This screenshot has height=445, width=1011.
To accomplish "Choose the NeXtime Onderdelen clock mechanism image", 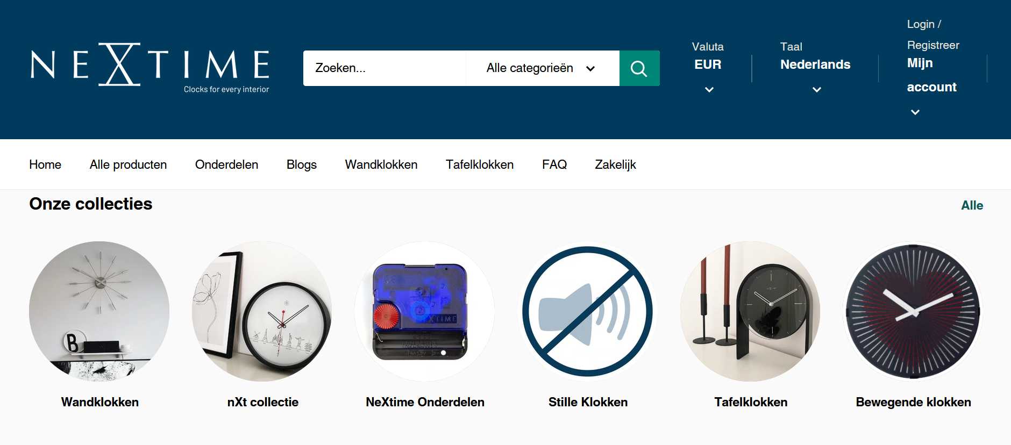I will (x=425, y=311).
